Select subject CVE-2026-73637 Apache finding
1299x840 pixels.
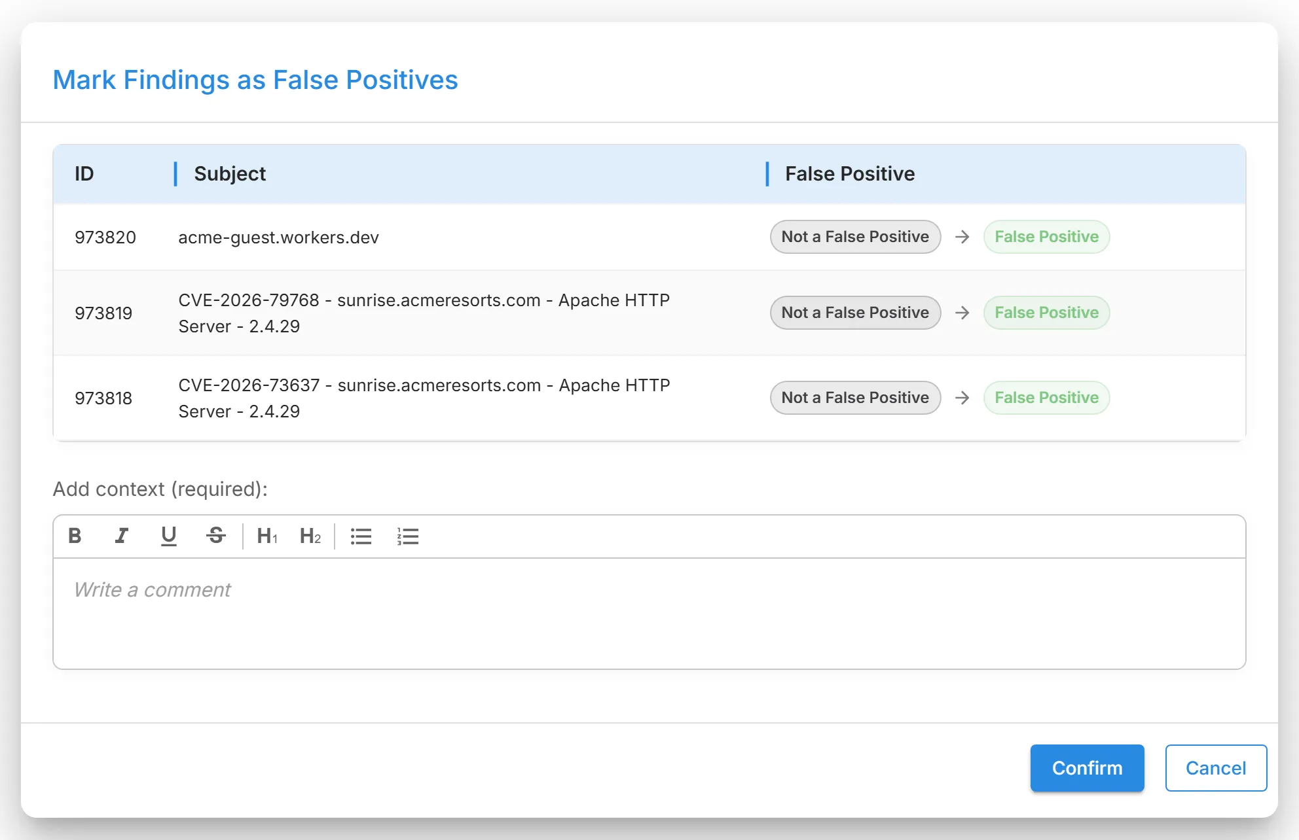pyautogui.click(x=424, y=398)
